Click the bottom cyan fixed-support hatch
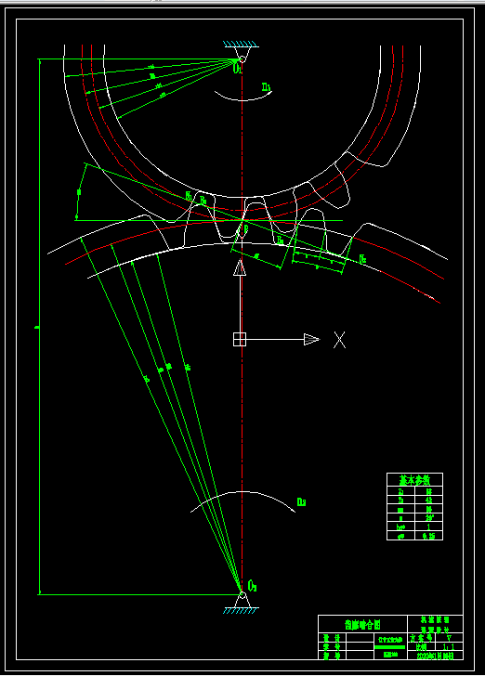This screenshot has width=485, height=676. coord(241,610)
